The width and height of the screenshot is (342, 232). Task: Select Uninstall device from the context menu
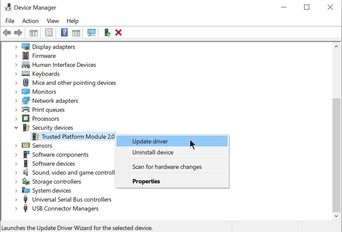(153, 152)
